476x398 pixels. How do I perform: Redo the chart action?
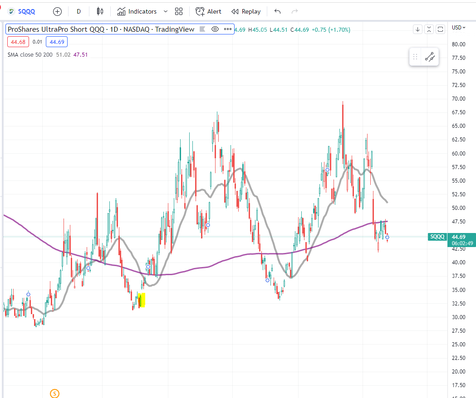(294, 11)
